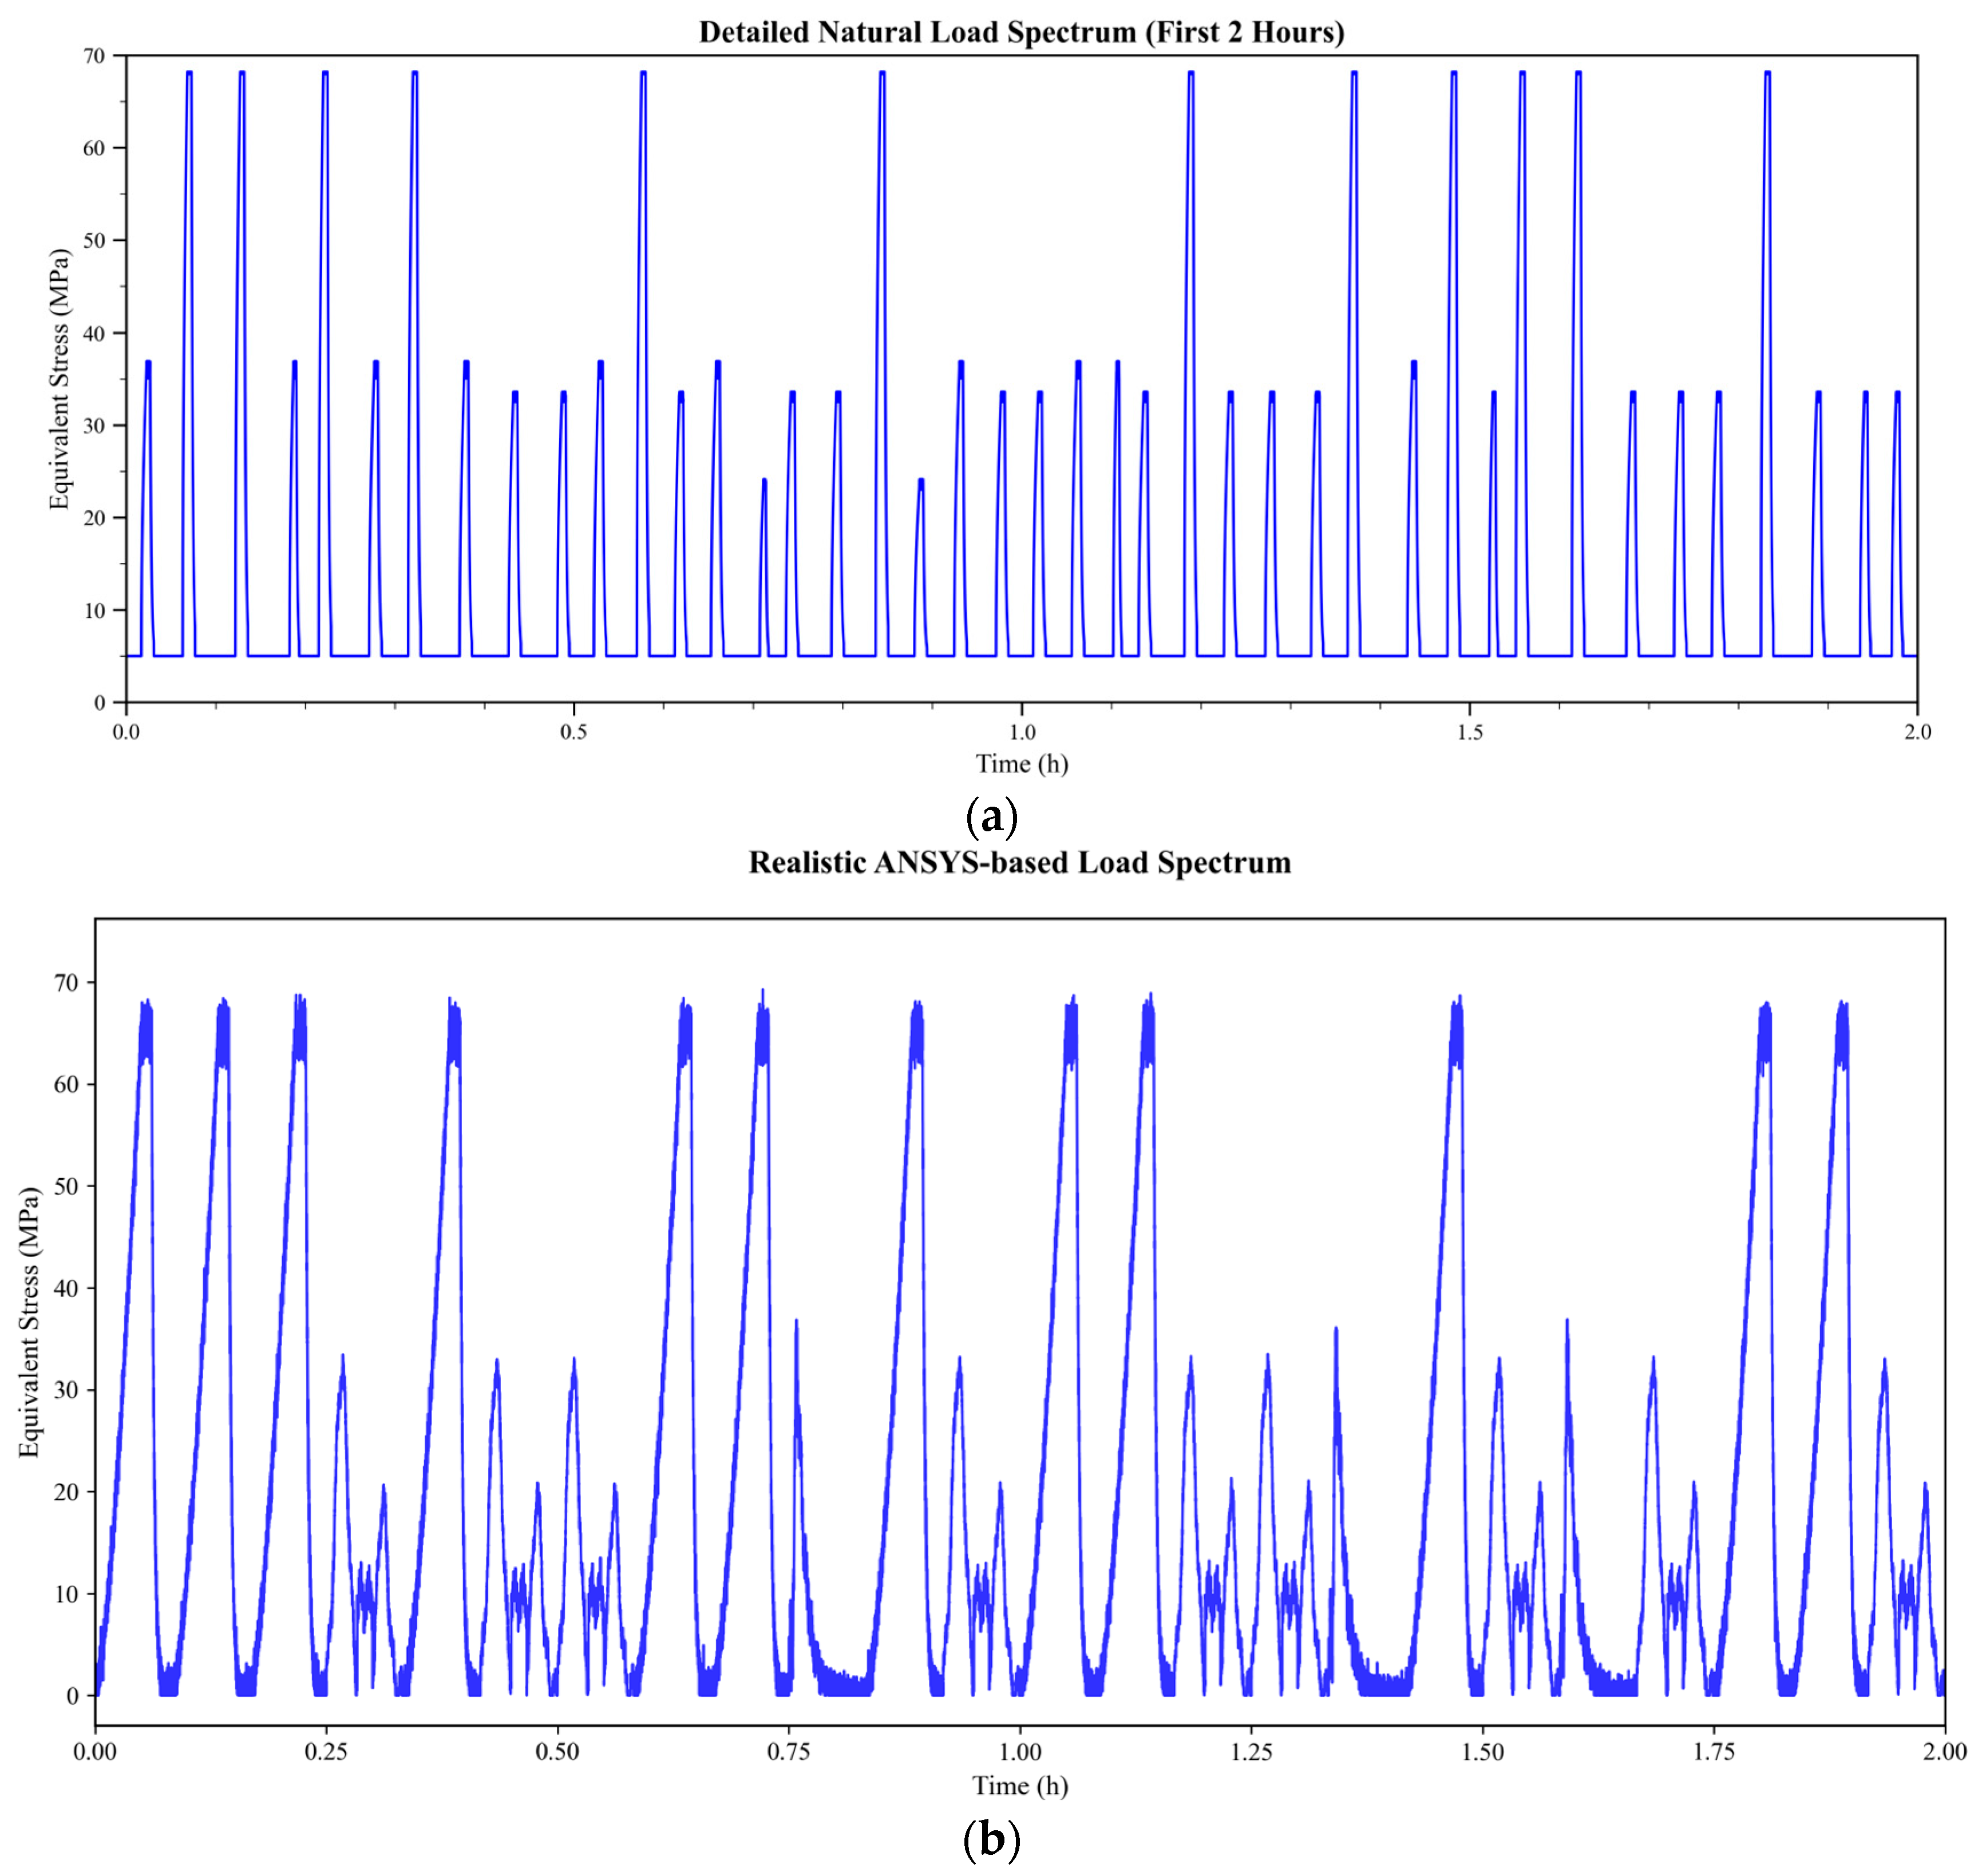Screen dimensions: 1986x1876
Task: Click the 1.25 tick label on bottom chart
Action: click(x=1251, y=1751)
